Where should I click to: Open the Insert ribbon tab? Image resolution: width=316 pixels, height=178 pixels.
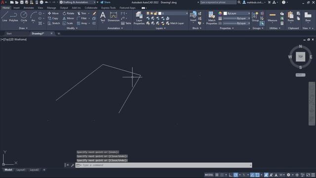pyautogui.click(x=16, y=8)
